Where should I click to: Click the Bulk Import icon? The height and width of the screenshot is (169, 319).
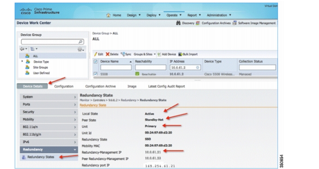coord(180,54)
